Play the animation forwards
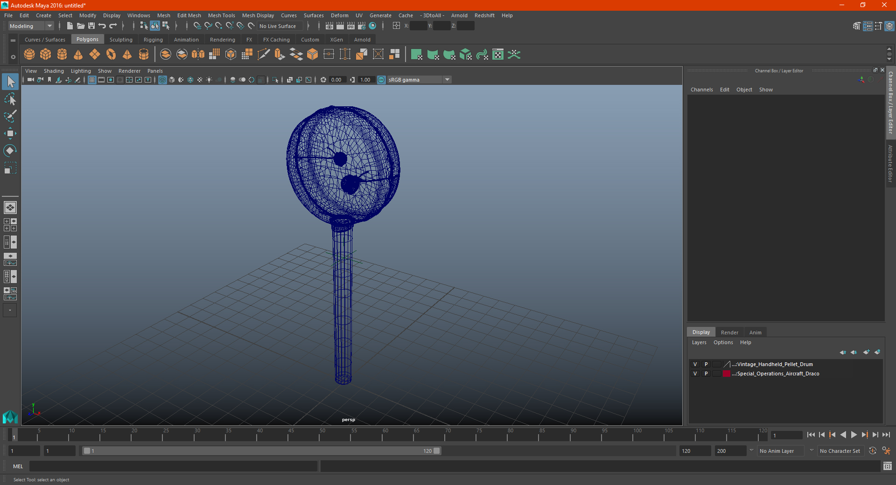The height and width of the screenshot is (485, 896). pos(854,435)
